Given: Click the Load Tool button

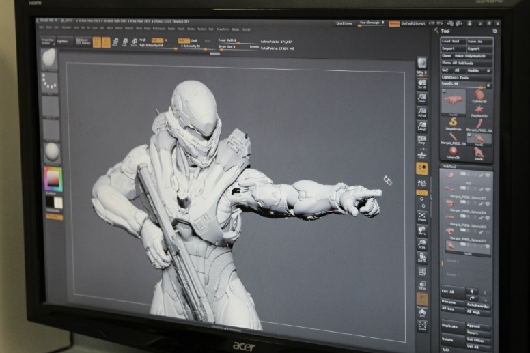Looking at the screenshot, I should (454, 41).
